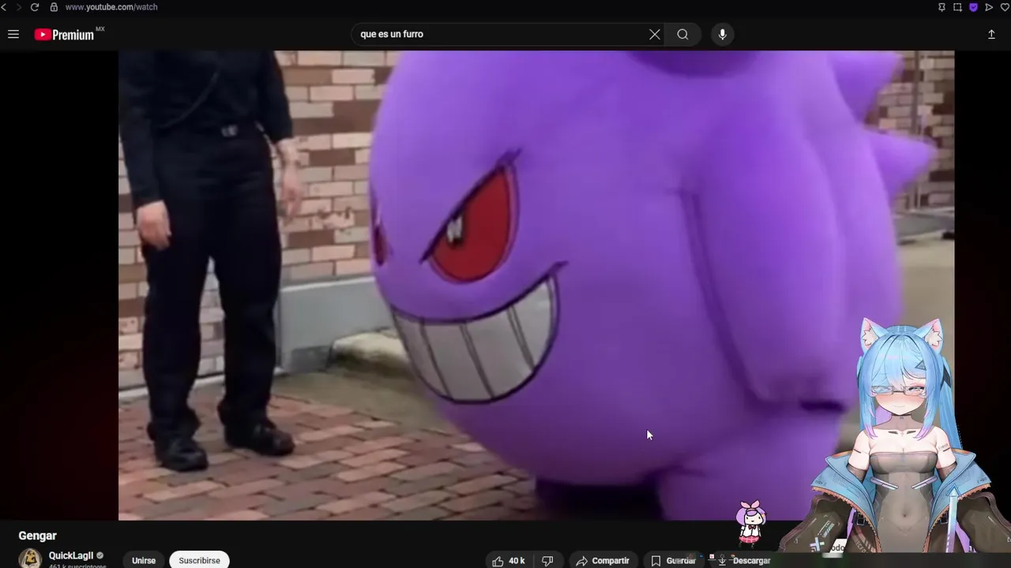Go back in the browser
This screenshot has width=1011, height=568.
pyautogui.click(x=4, y=7)
